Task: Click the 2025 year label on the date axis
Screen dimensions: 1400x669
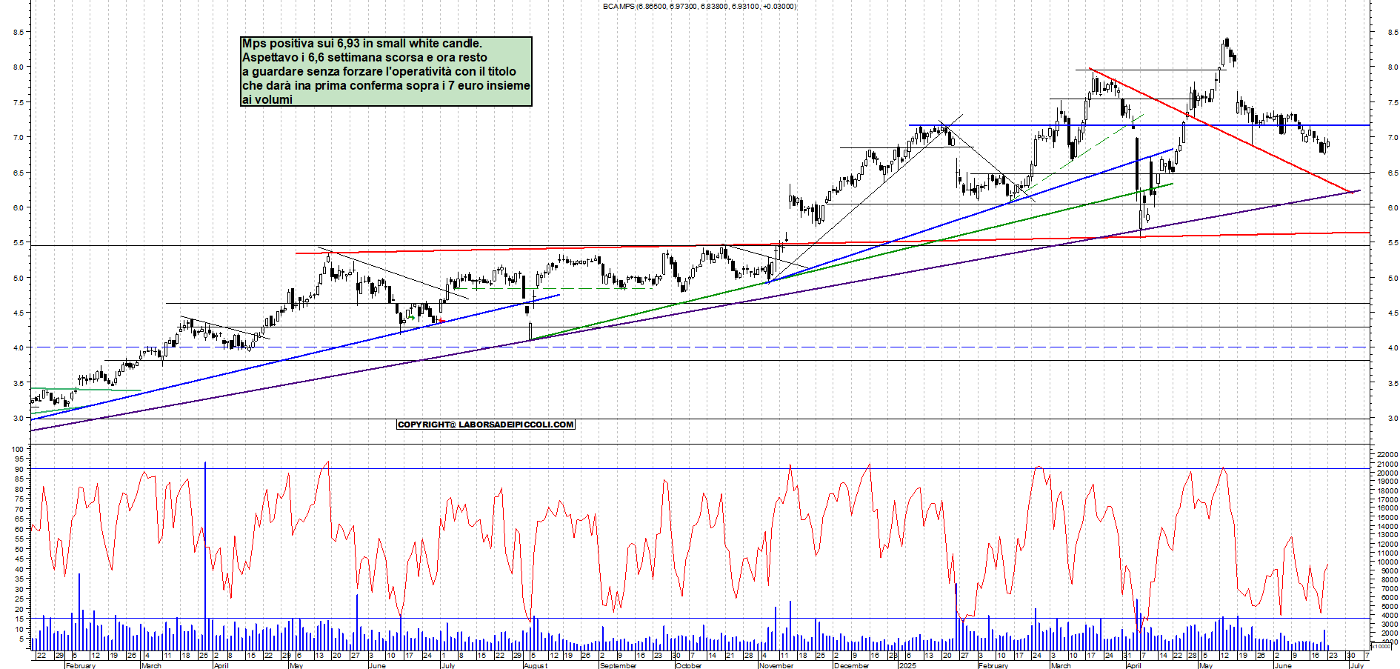Action: [907, 665]
